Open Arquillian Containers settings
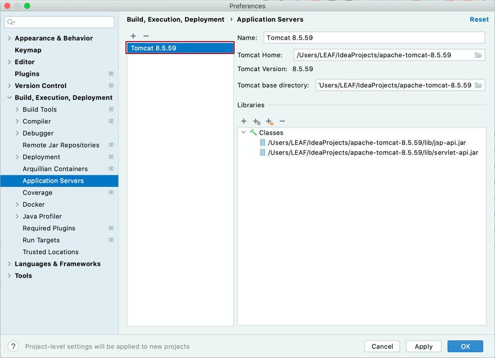Viewport: 495px width, 358px height. coord(55,169)
